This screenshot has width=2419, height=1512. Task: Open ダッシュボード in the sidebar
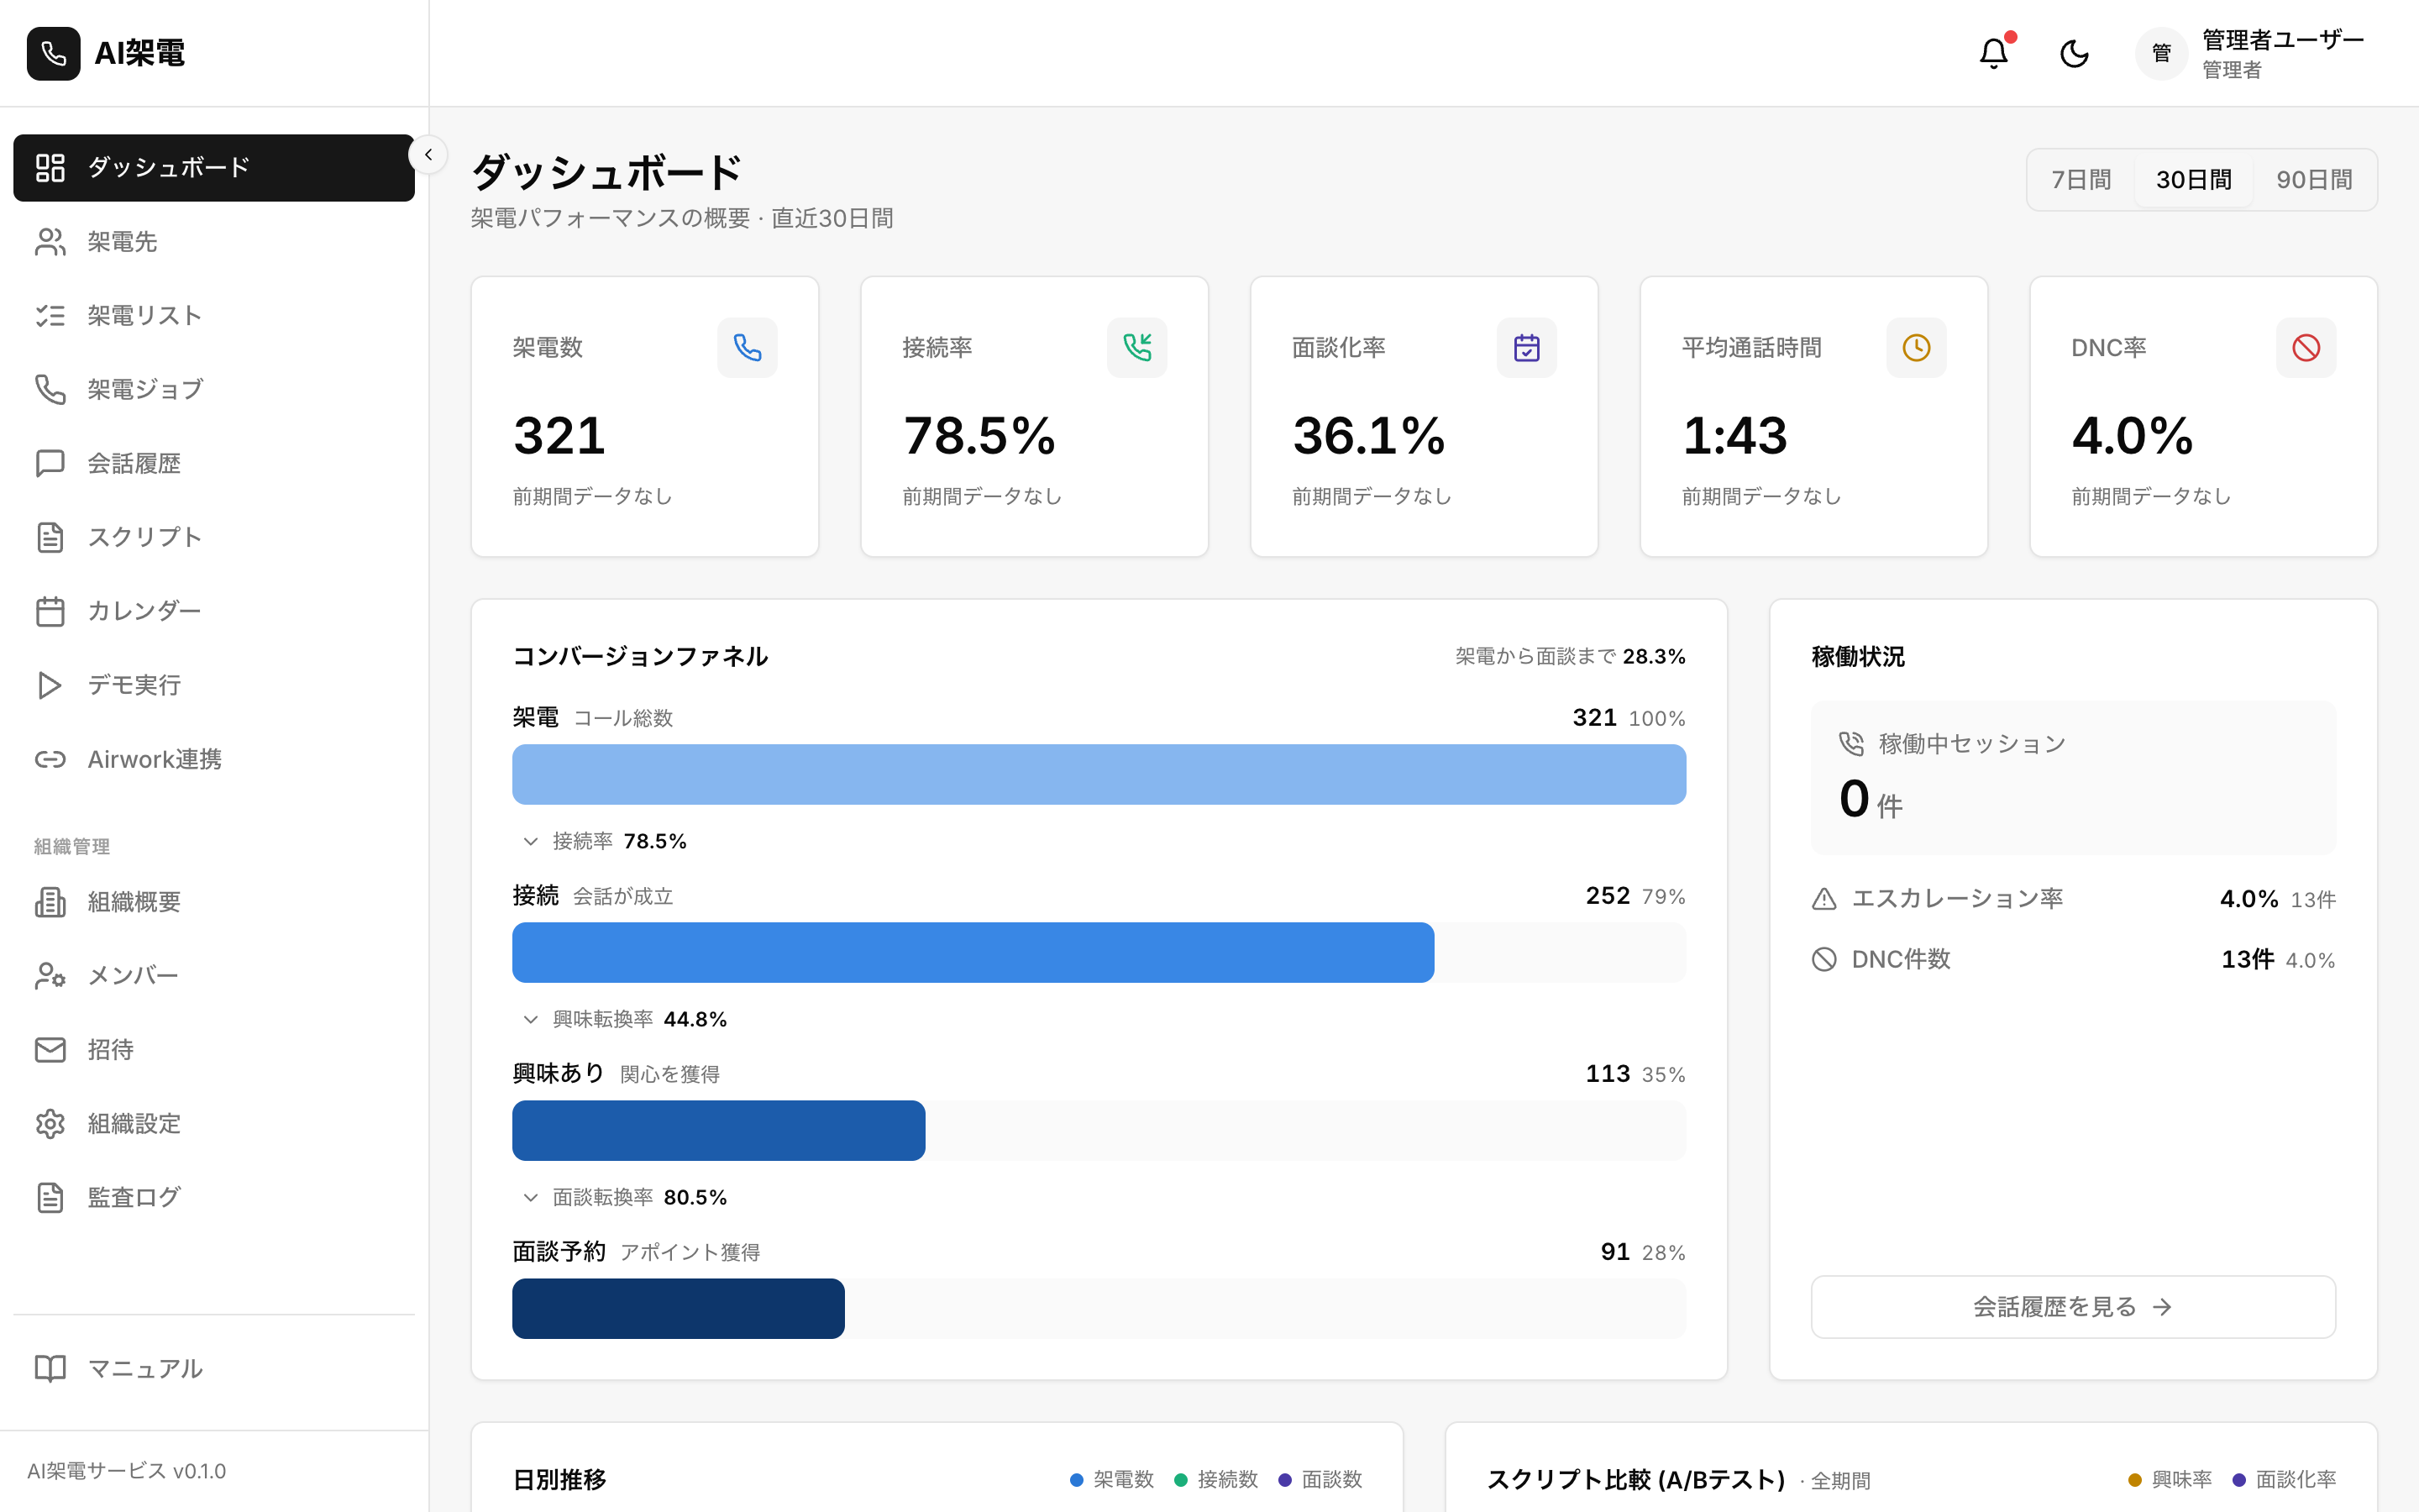(214, 167)
